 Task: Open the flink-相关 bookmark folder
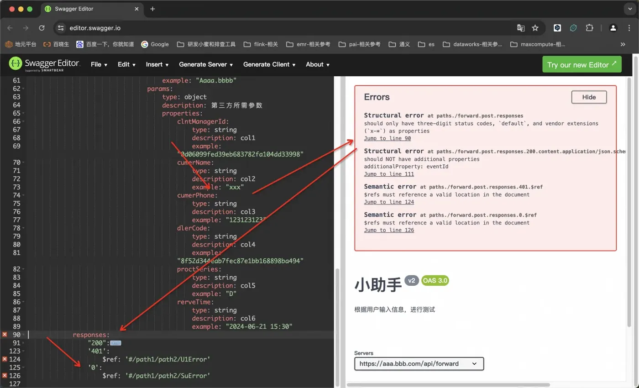(261, 44)
